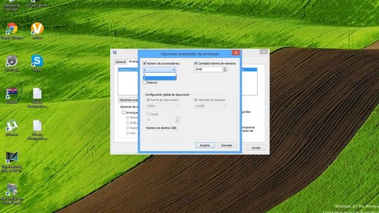Switch to the General tab
Viewport: 379px width, 213px height.
point(120,62)
